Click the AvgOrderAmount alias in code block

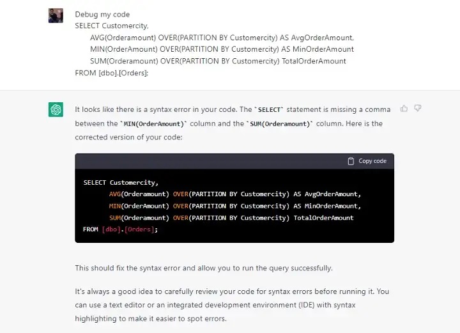331,194
